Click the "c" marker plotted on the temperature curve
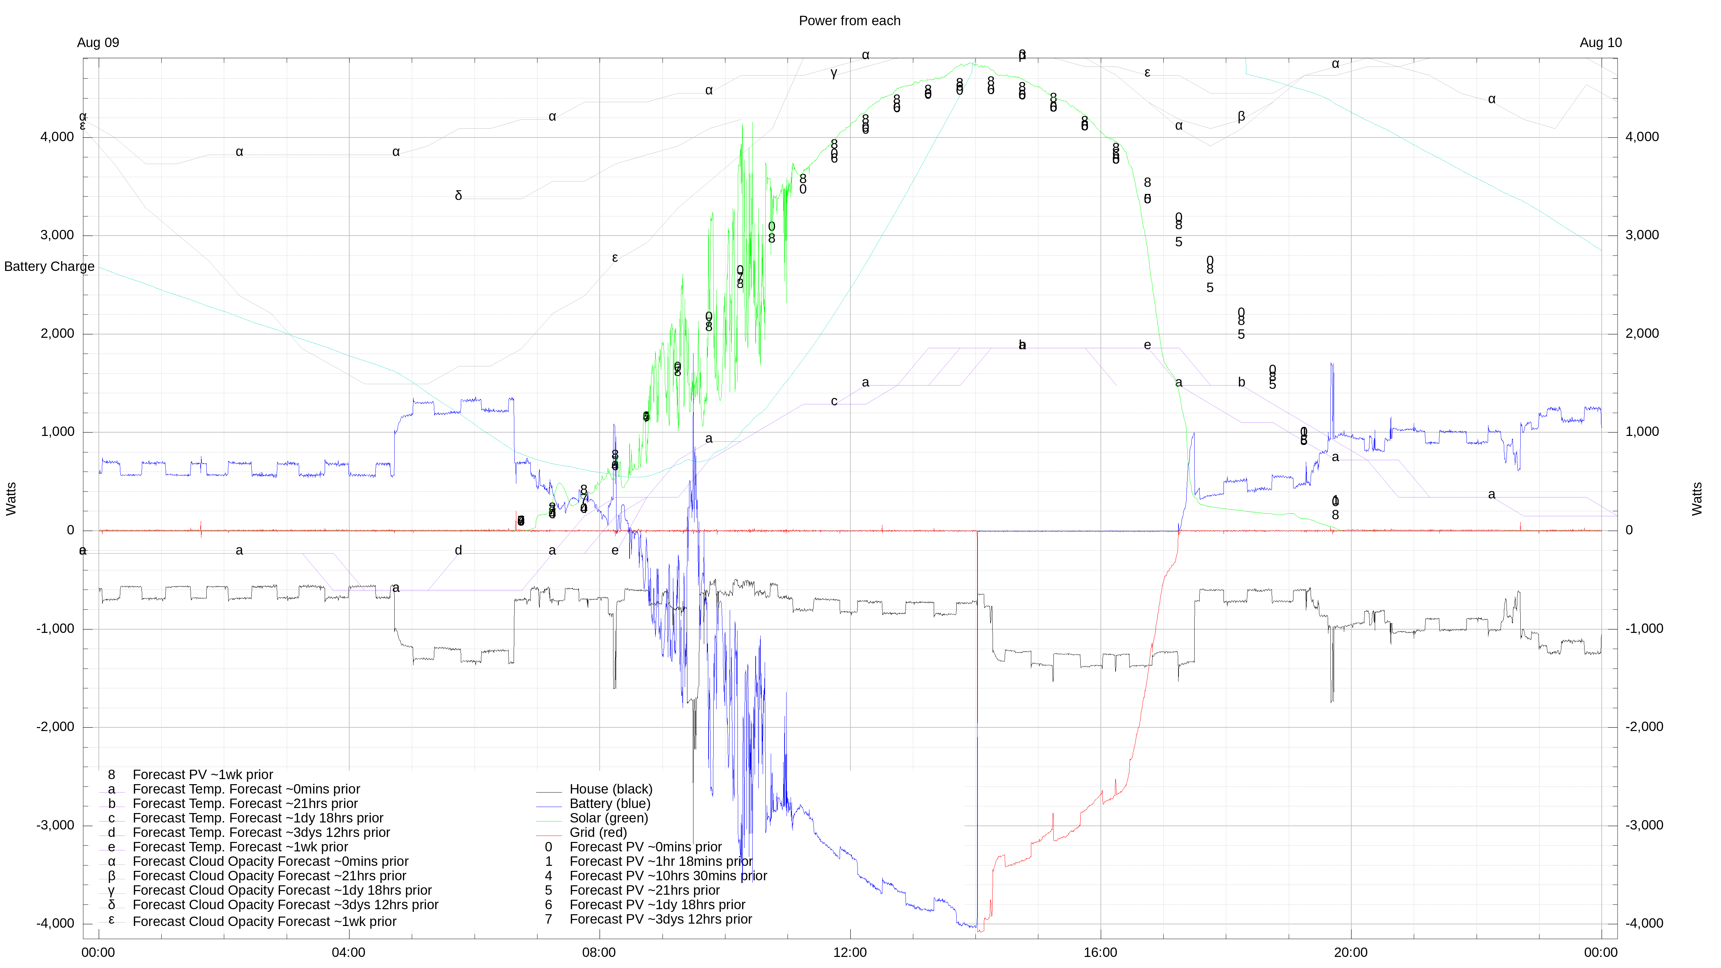Image resolution: width=1721 pixels, height=968 pixels. pyautogui.click(x=834, y=402)
